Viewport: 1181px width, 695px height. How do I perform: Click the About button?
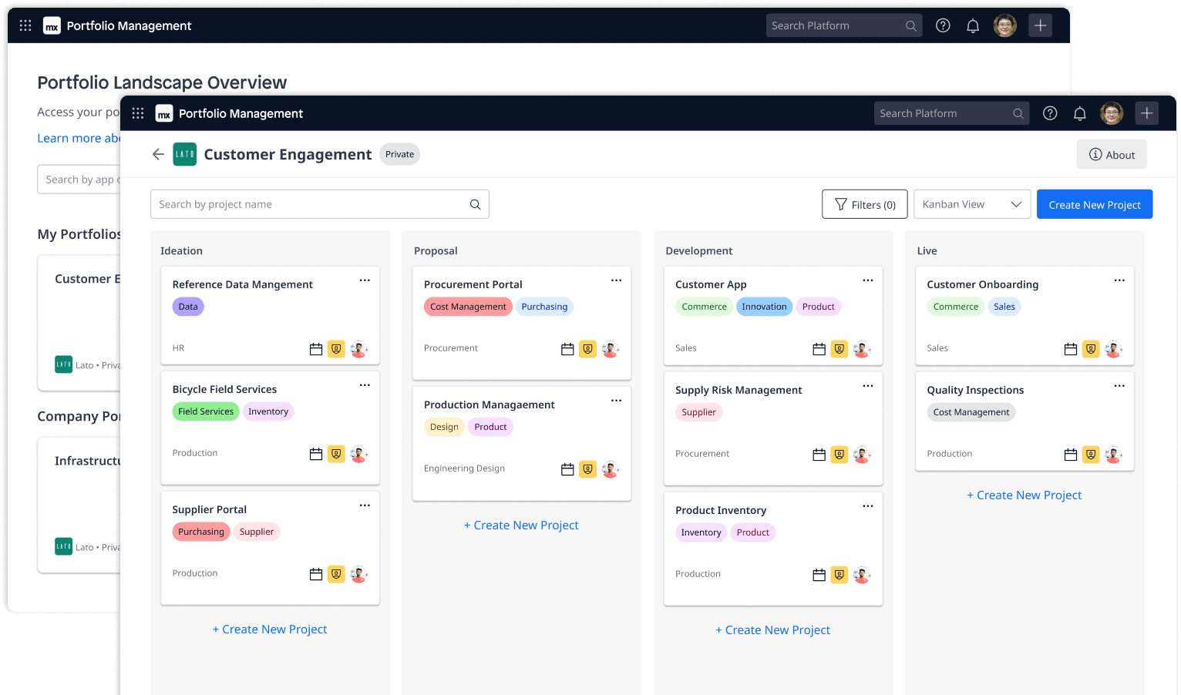pyautogui.click(x=1111, y=154)
